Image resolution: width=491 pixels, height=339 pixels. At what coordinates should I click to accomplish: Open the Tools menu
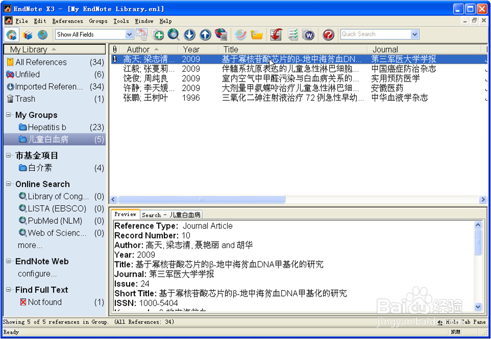(121, 21)
